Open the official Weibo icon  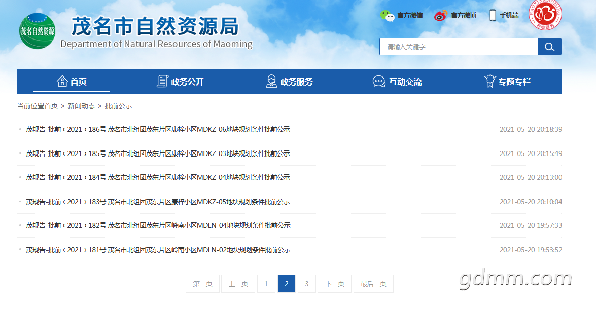pos(440,16)
